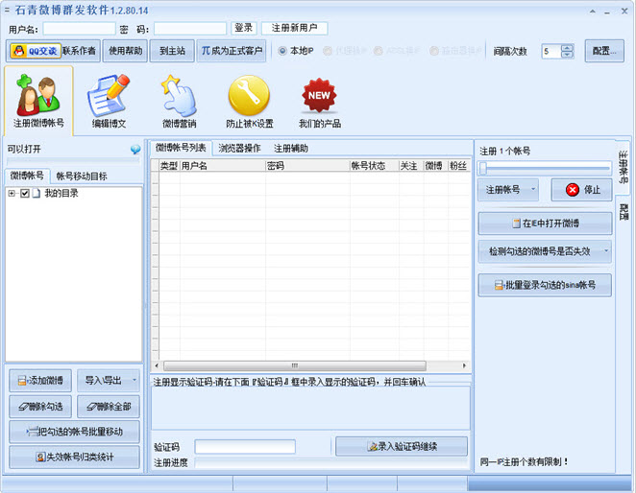This screenshot has height=493, width=636.
Task: Open the 注册帐号 dropdown button
Action: tap(508, 190)
